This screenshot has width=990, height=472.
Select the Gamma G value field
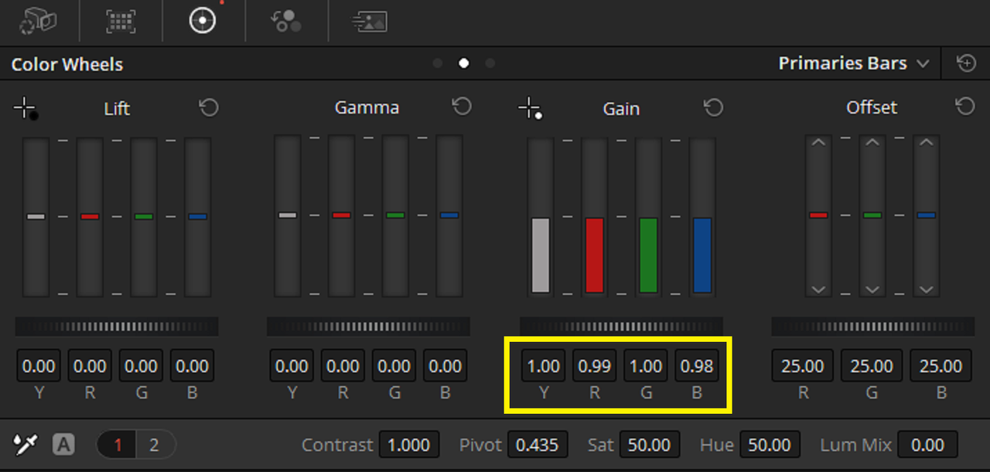pos(394,366)
